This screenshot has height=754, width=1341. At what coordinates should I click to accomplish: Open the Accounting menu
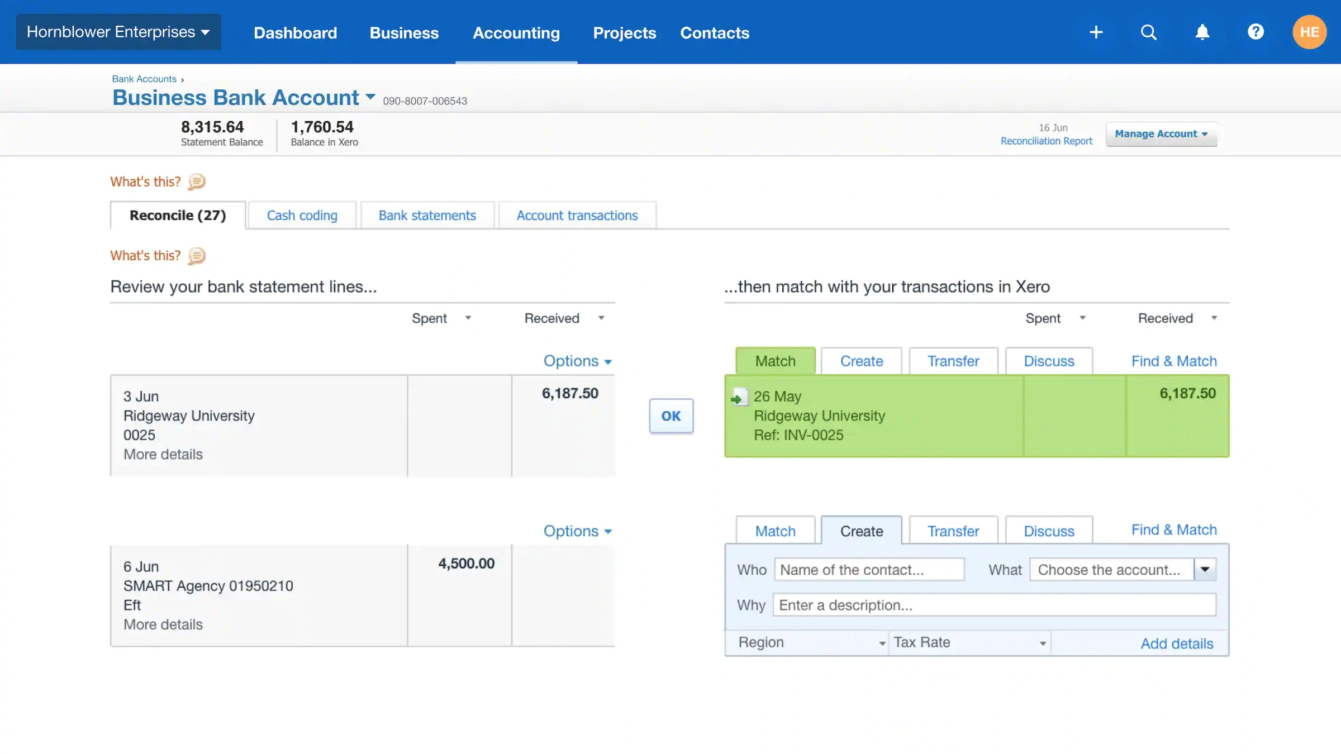click(x=516, y=32)
